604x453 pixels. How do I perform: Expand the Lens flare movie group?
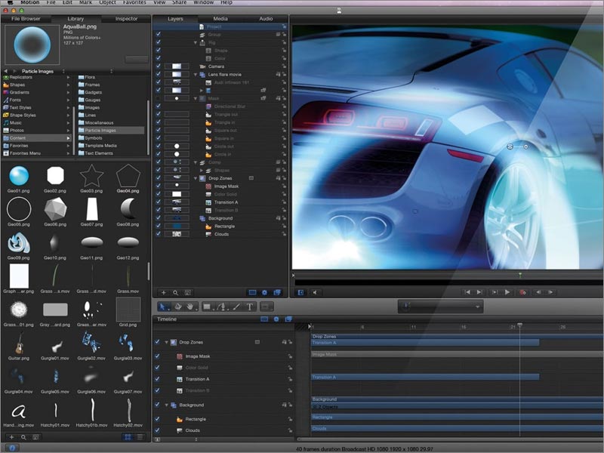pyautogui.click(x=195, y=74)
